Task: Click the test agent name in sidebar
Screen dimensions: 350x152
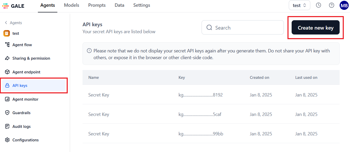Action: (x=16, y=33)
